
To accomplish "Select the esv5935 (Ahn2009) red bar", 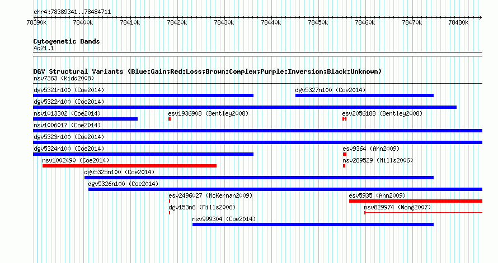I will [416, 201].
